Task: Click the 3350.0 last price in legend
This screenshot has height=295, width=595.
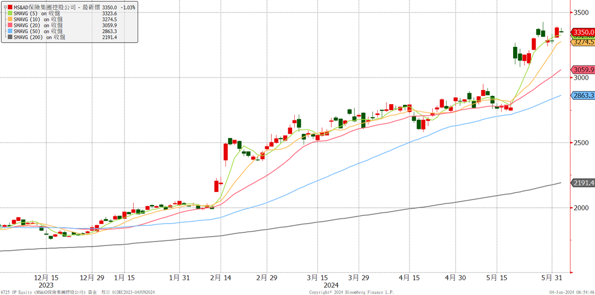Action: click(110, 7)
